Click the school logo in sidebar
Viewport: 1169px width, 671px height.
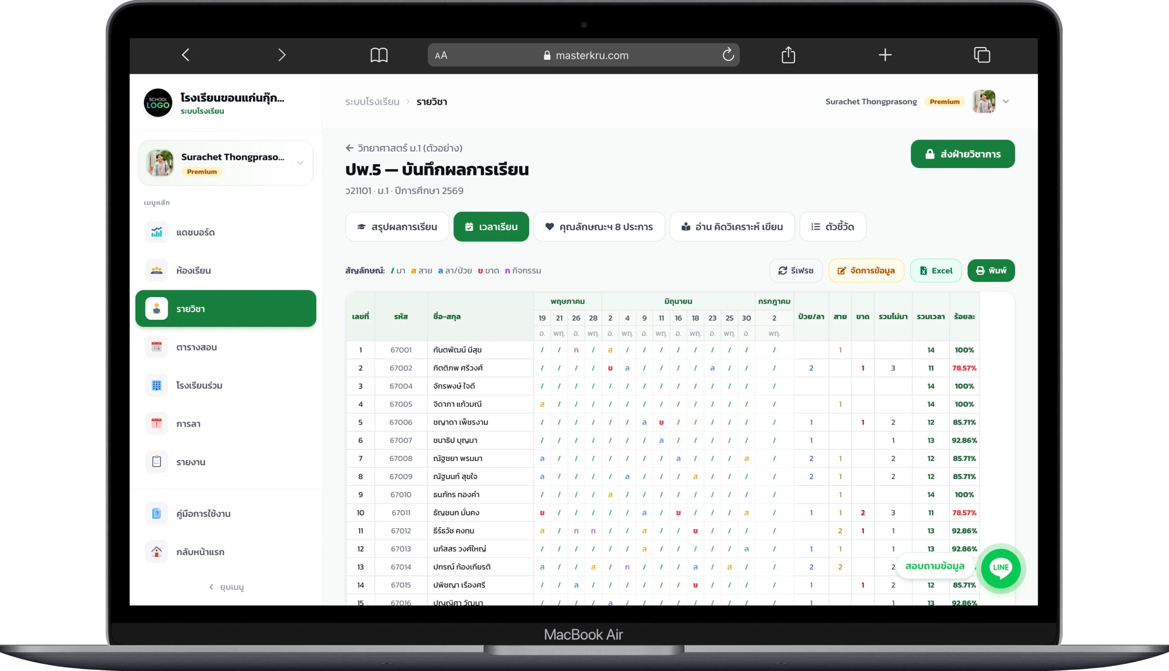pyautogui.click(x=158, y=103)
